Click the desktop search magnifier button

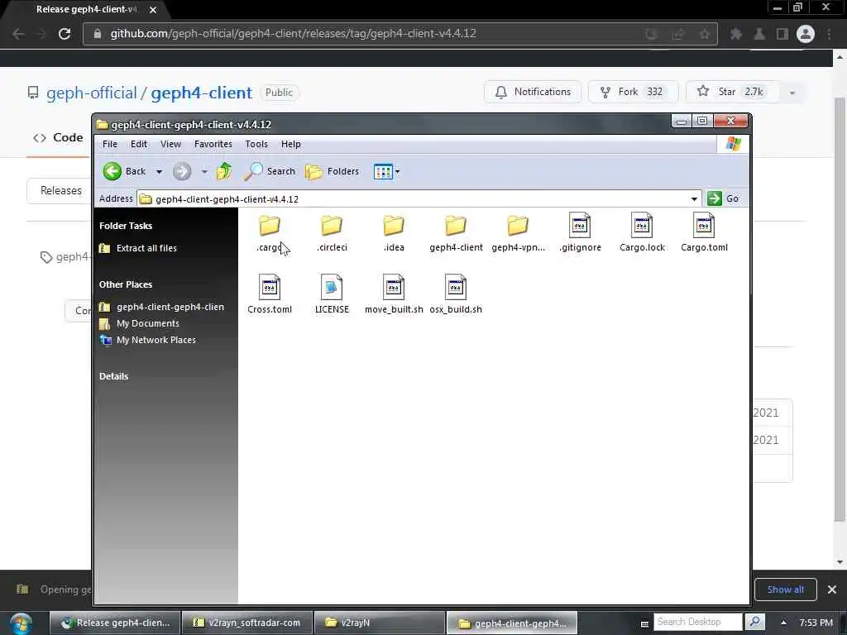click(x=754, y=622)
